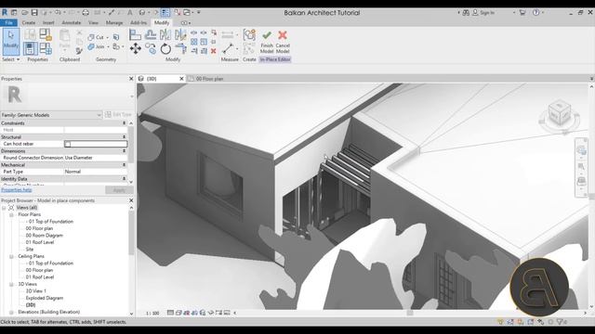Expand the Elevations (Building Elevation) node
The width and height of the screenshot is (595, 334).
coord(11,313)
